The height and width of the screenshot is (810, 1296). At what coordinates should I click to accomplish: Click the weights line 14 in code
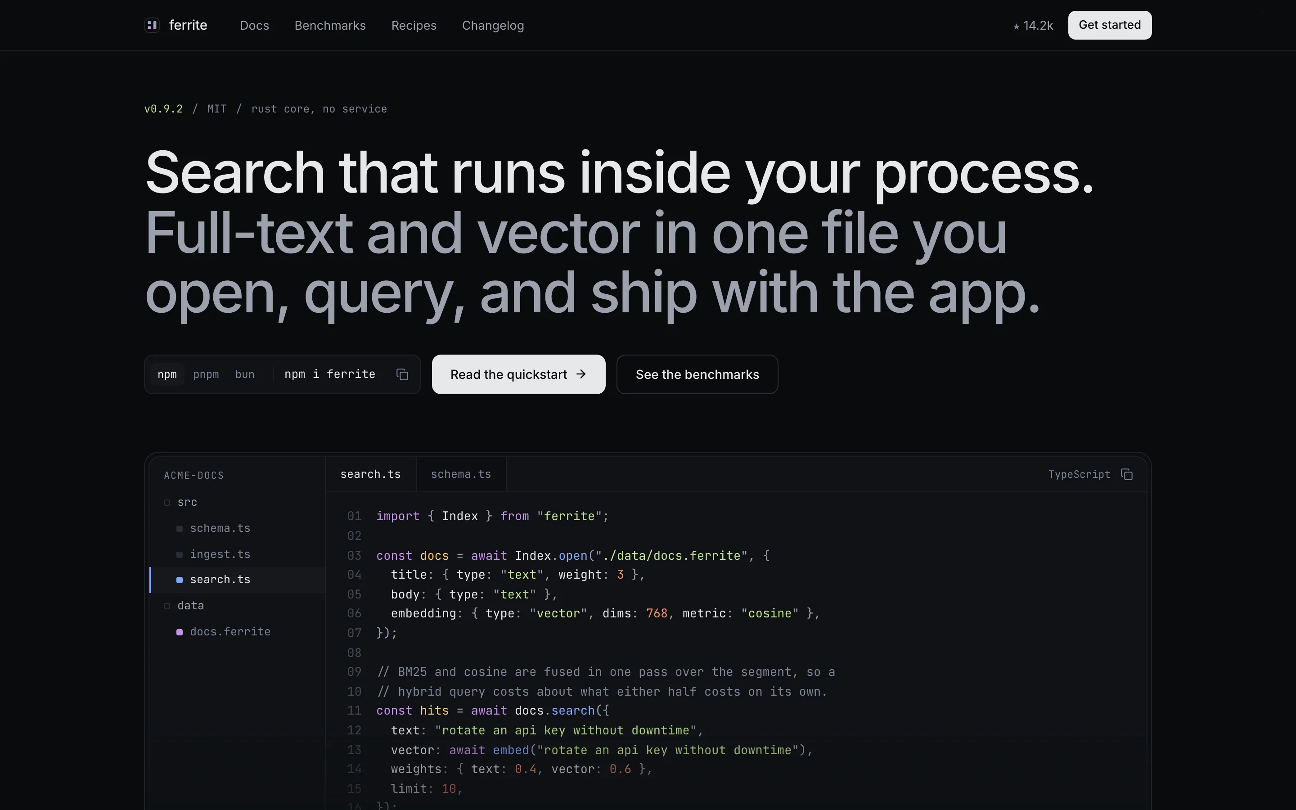pos(522,769)
